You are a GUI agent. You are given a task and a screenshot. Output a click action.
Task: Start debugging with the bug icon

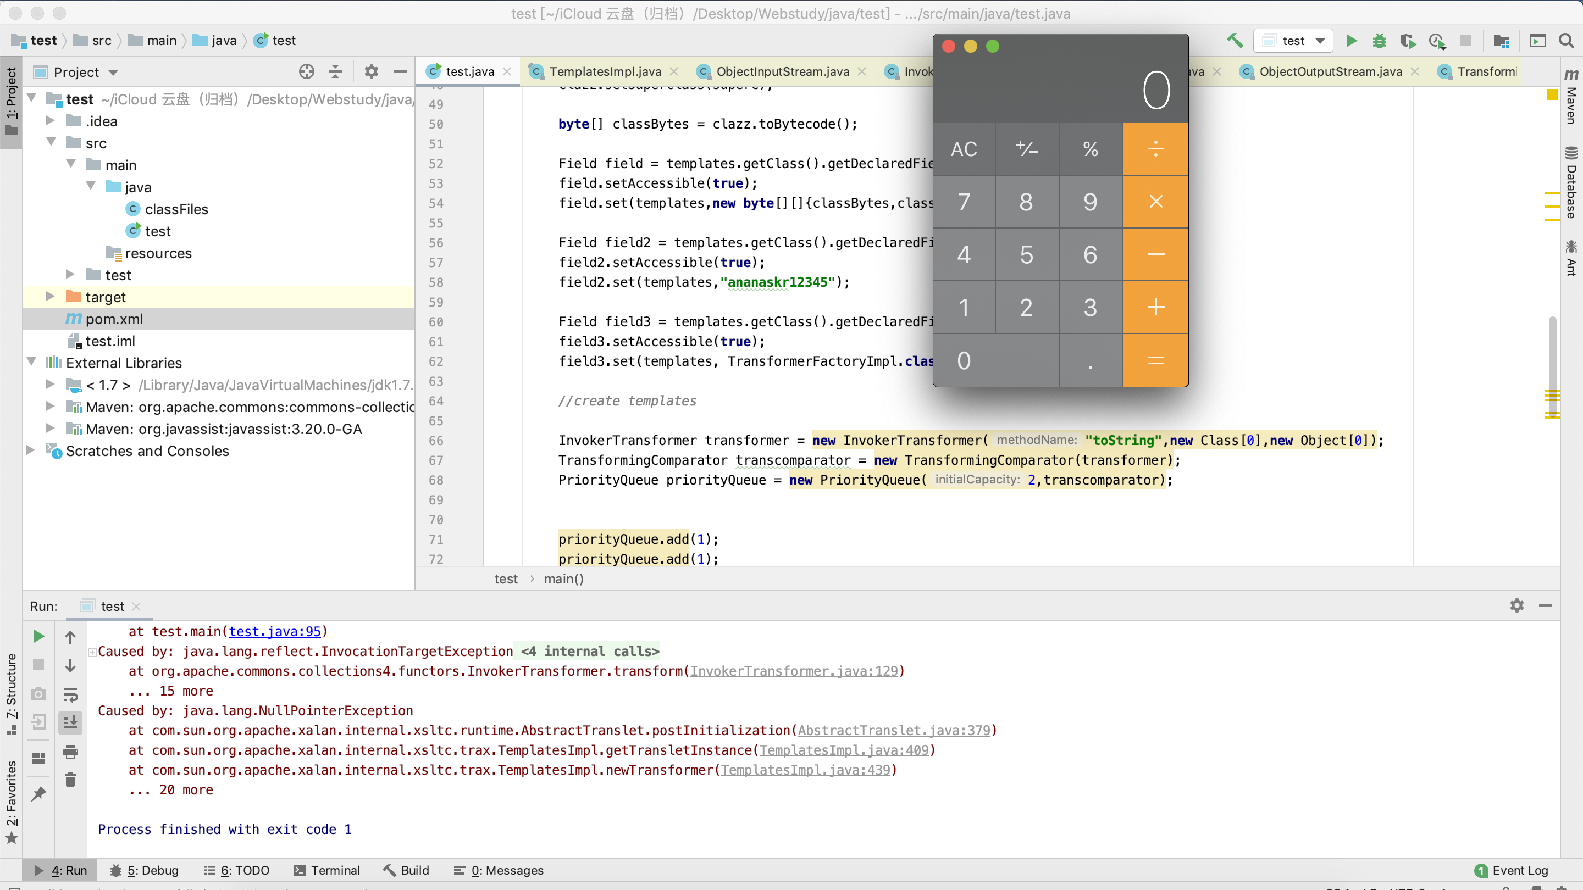pos(1379,41)
